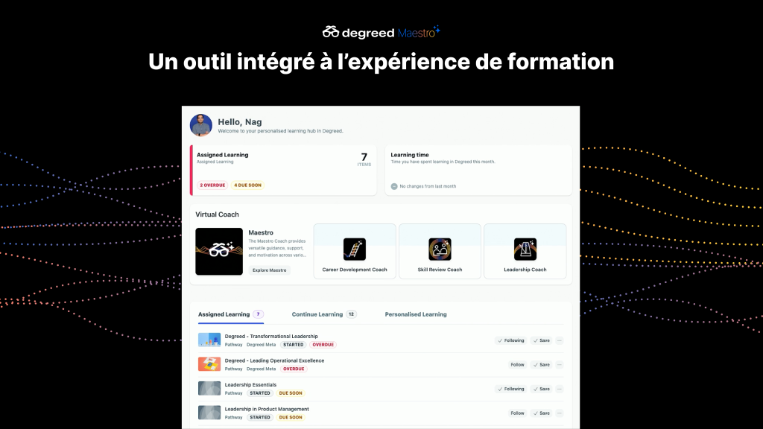
Task: Click OVERDUE tag on Transformational Leadership
Action: (323, 345)
